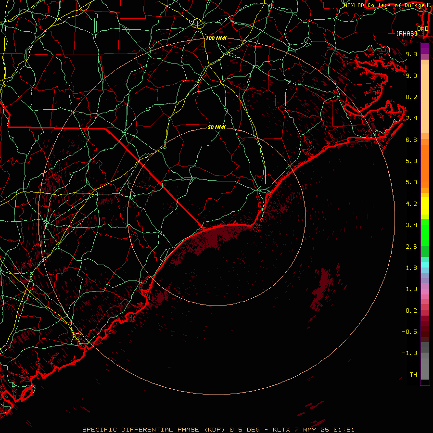Click the bright yellow segment of the color bar

(425, 206)
